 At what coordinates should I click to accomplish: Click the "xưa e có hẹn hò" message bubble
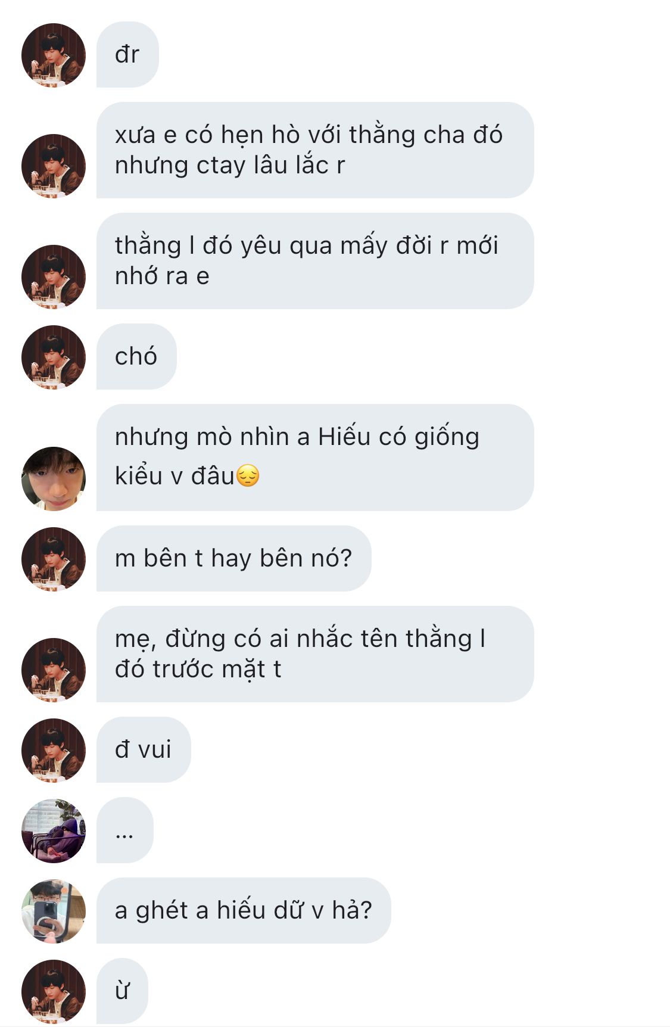click(314, 150)
